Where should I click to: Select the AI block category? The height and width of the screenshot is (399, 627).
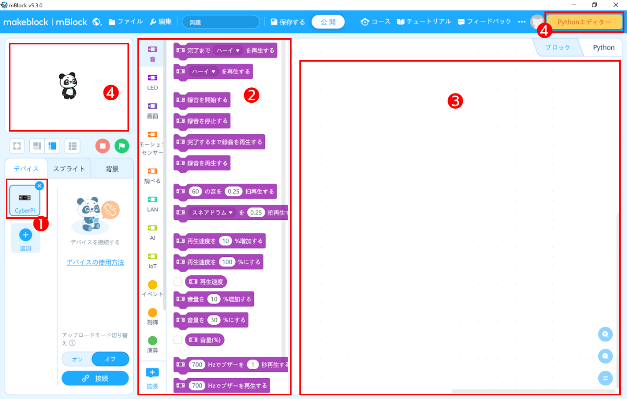coord(153,232)
